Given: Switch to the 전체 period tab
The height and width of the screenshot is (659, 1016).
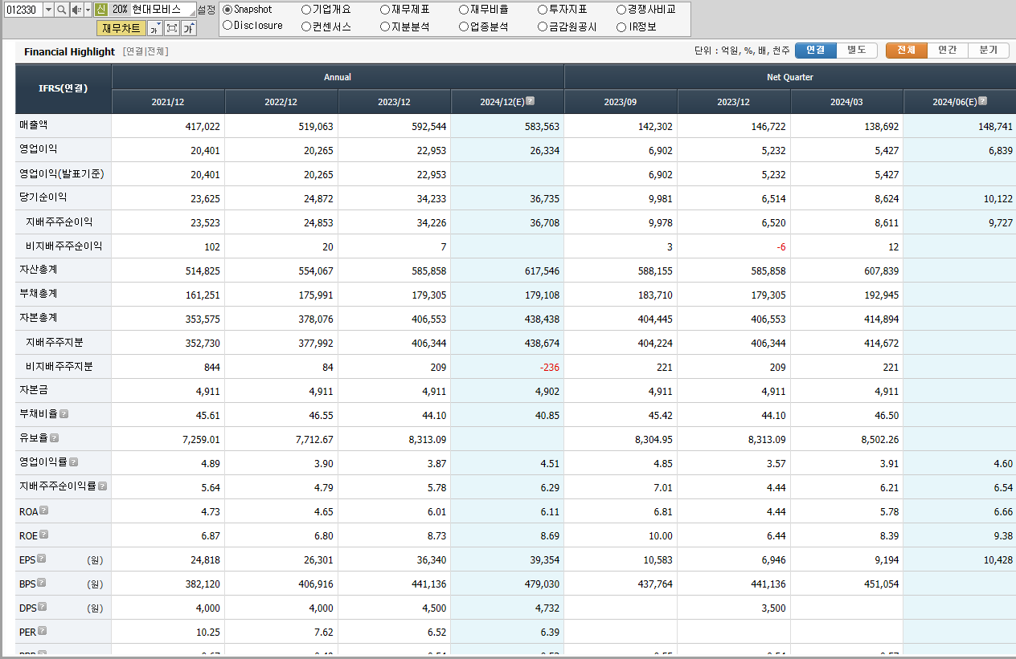Looking at the screenshot, I should [907, 50].
